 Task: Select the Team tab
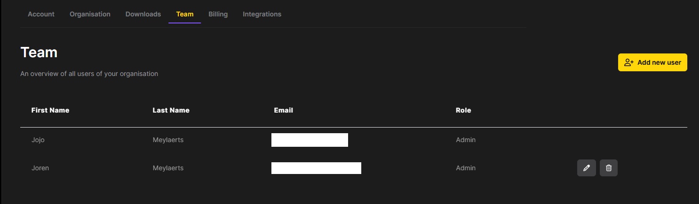click(184, 14)
